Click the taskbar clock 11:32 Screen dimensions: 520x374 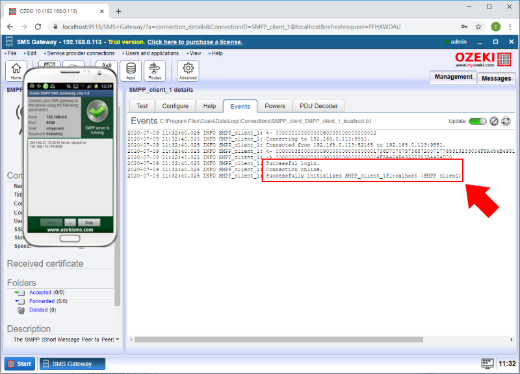pos(507,364)
